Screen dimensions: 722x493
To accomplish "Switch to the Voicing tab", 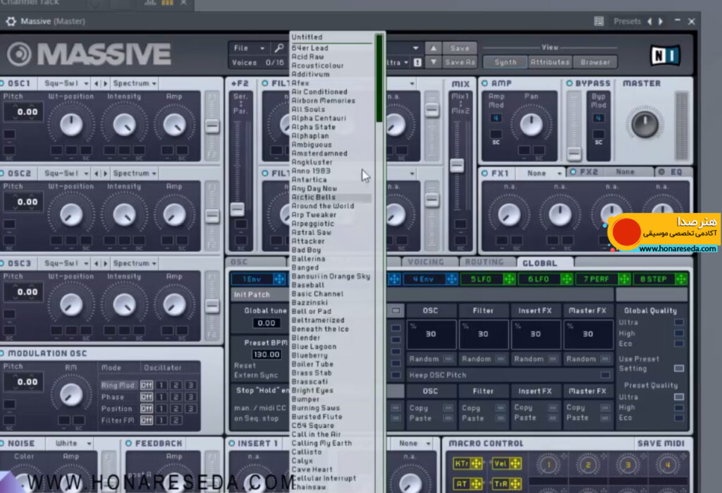I will pyautogui.click(x=427, y=262).
